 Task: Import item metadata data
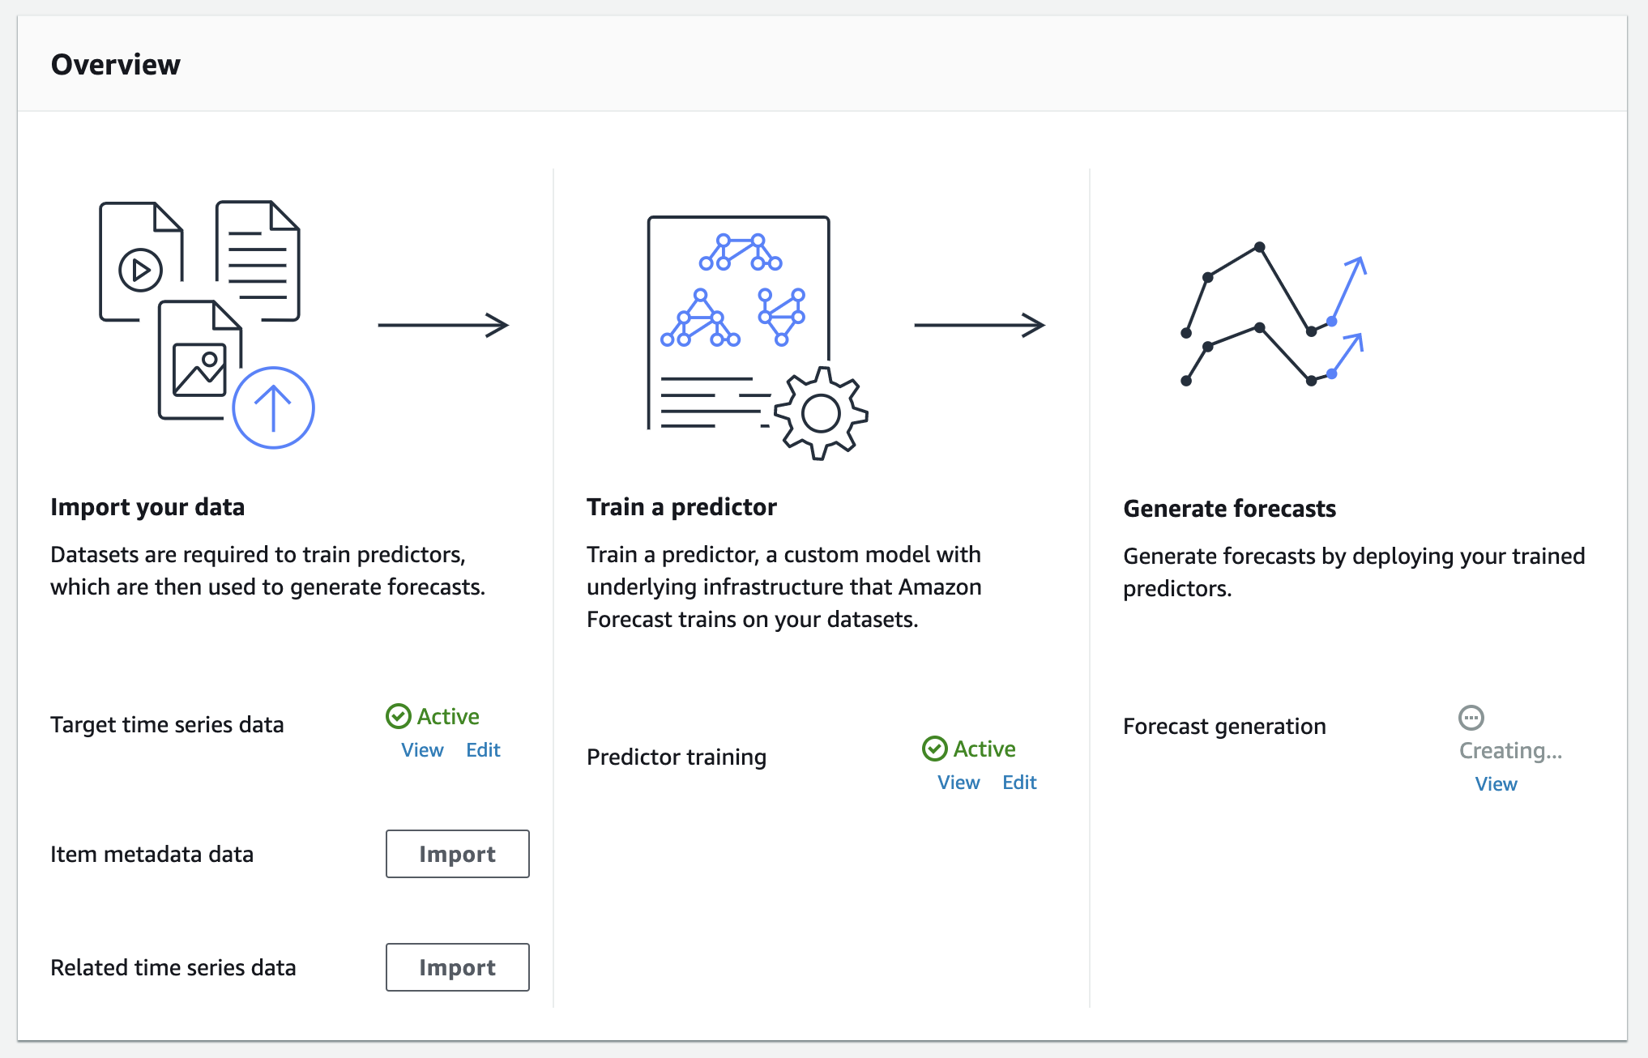pyautogui.click(x=457, y=854)
